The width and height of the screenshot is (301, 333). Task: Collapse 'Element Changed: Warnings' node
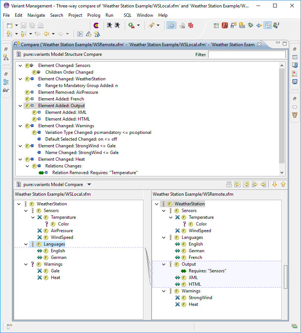(20, 126)
